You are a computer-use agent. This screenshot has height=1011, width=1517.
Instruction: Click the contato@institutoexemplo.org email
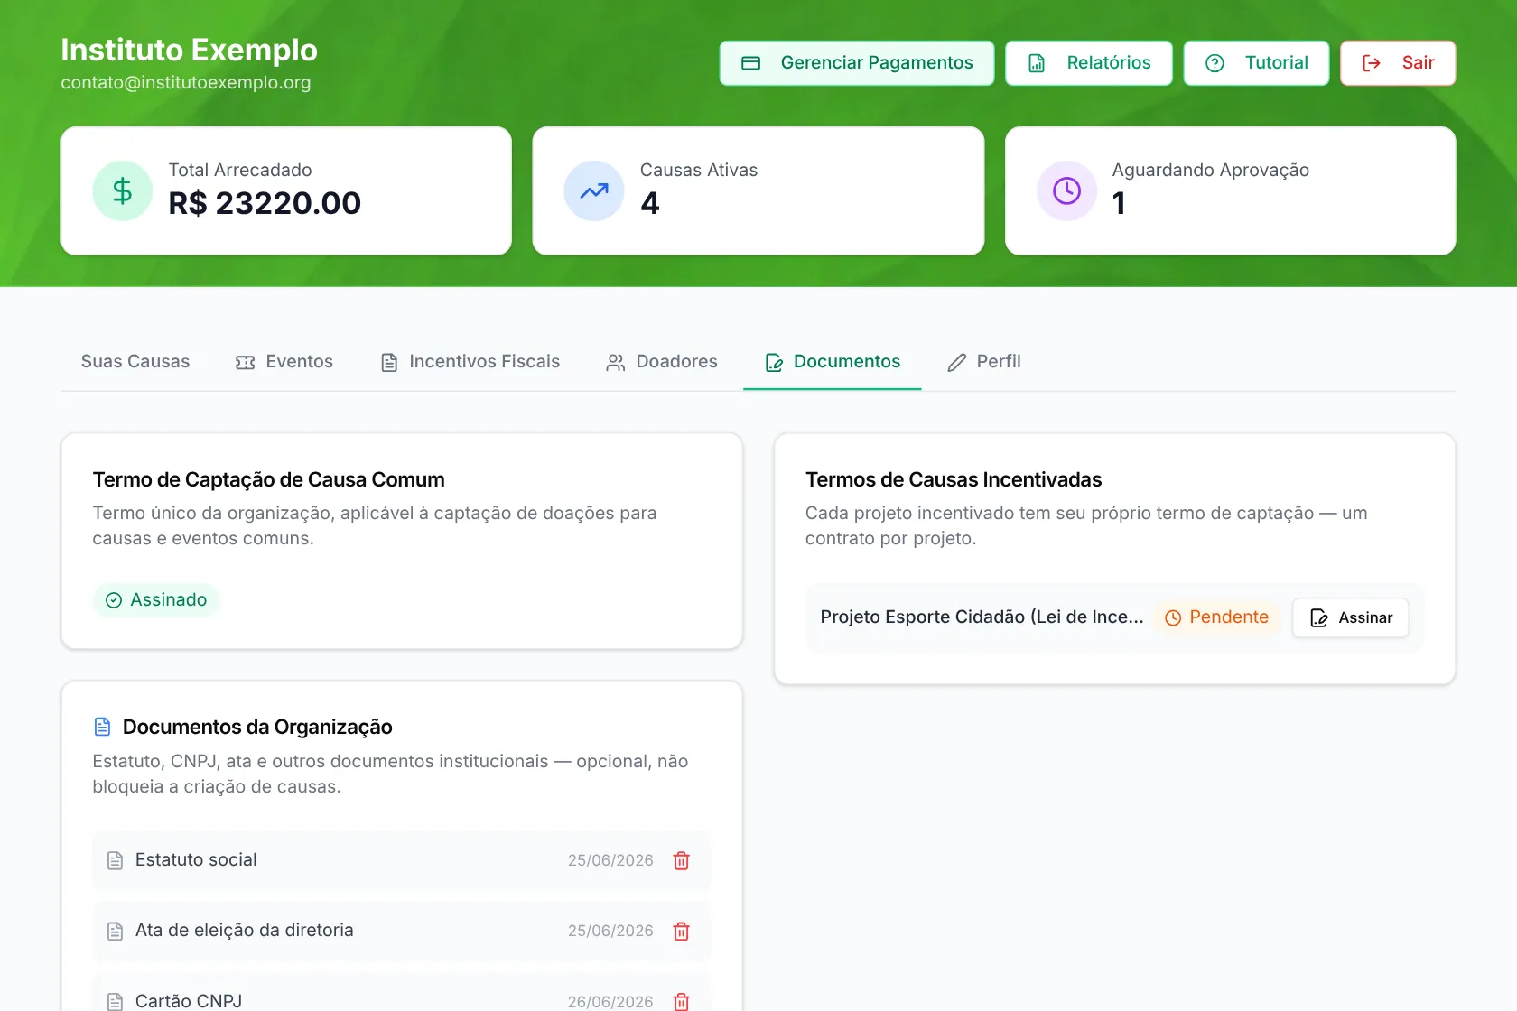(x=186, y=82)
